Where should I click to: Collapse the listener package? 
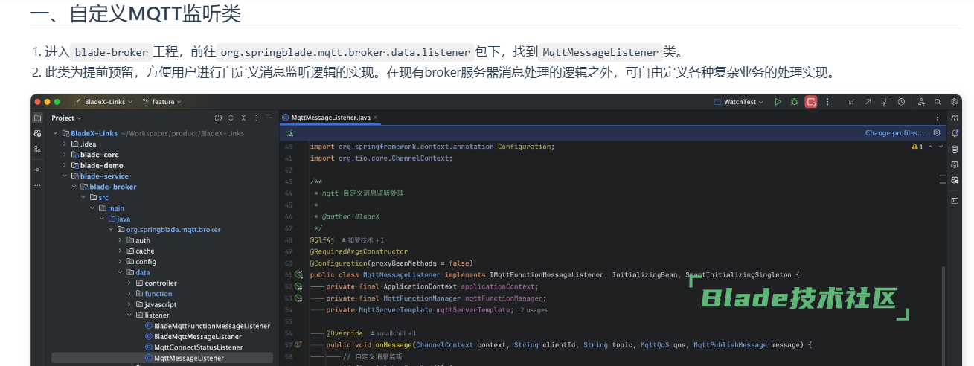(x=129, y=315)
